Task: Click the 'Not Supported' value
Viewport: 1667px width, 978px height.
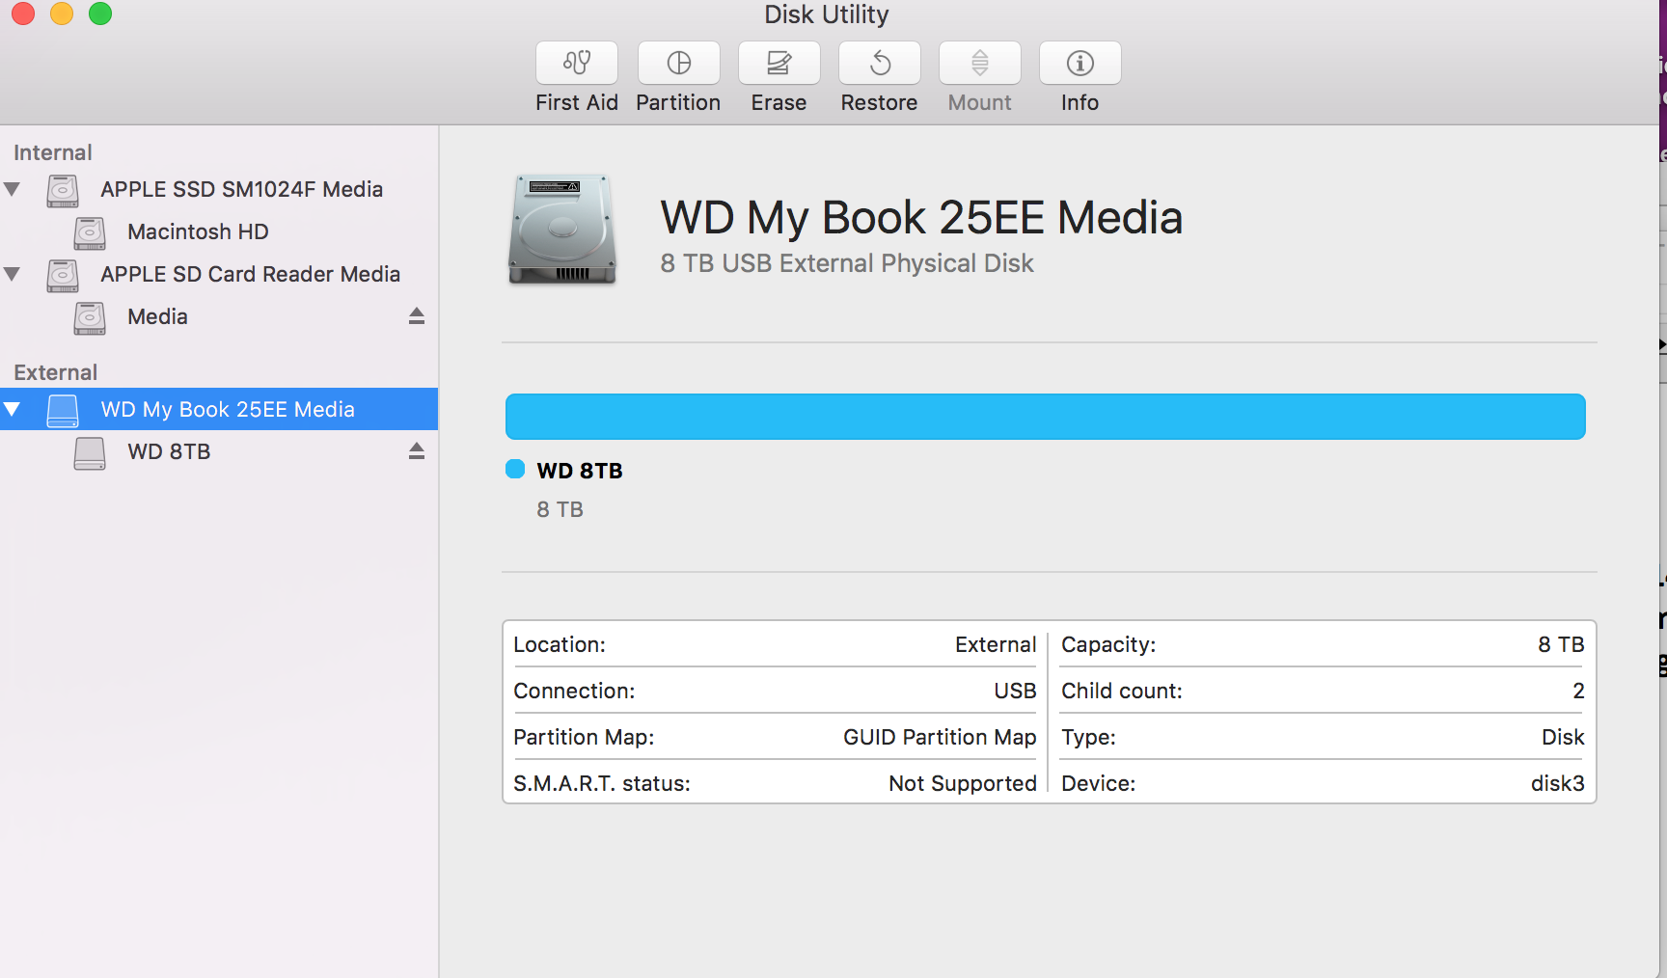Action: [x=963, y=783]
